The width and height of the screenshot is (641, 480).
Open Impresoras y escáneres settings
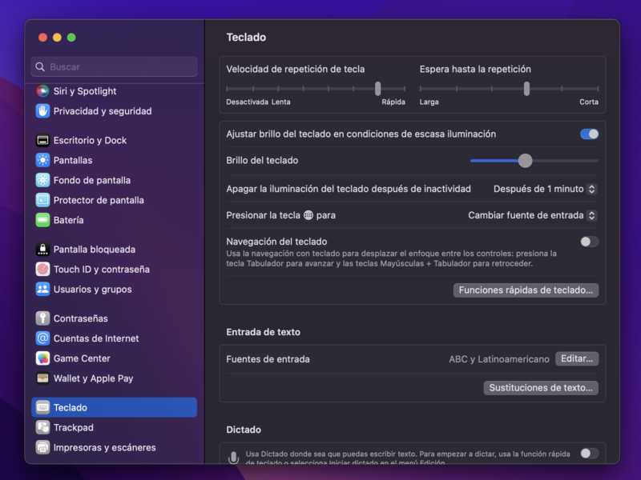[x=92, y=447]
